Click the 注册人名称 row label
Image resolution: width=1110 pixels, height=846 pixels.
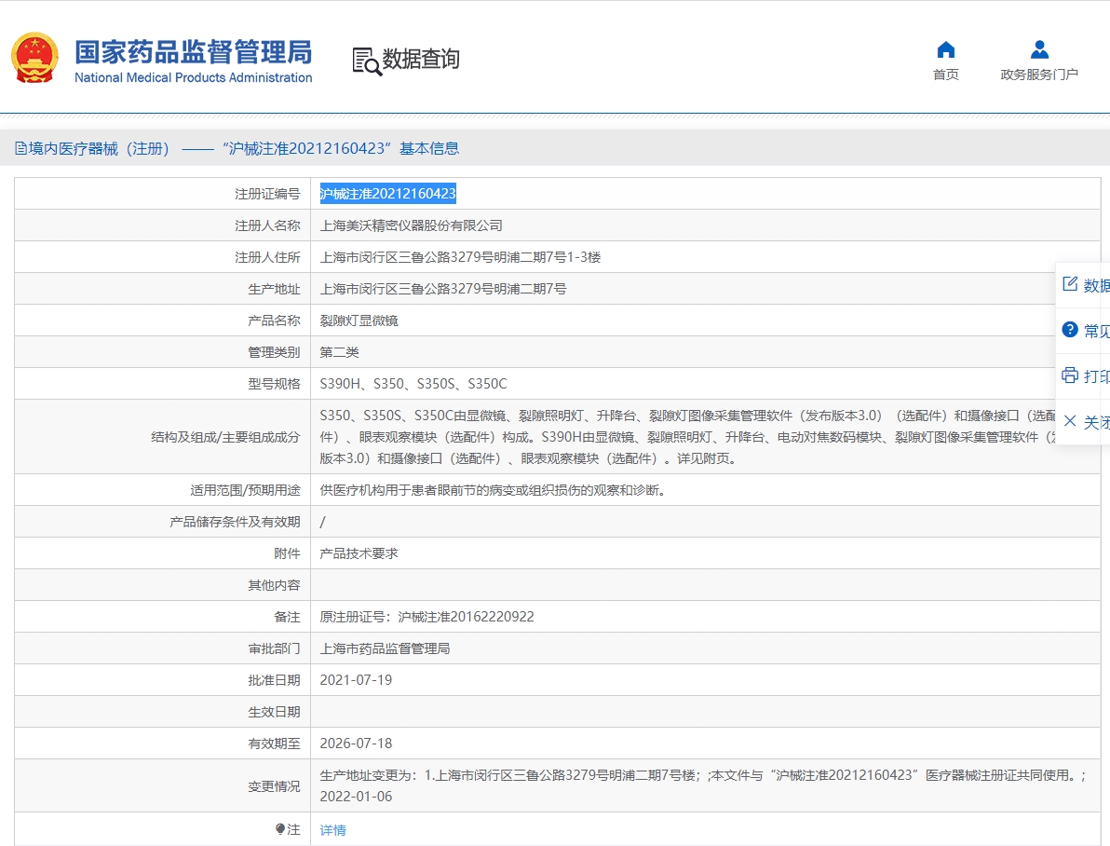(x=267, y=225)
